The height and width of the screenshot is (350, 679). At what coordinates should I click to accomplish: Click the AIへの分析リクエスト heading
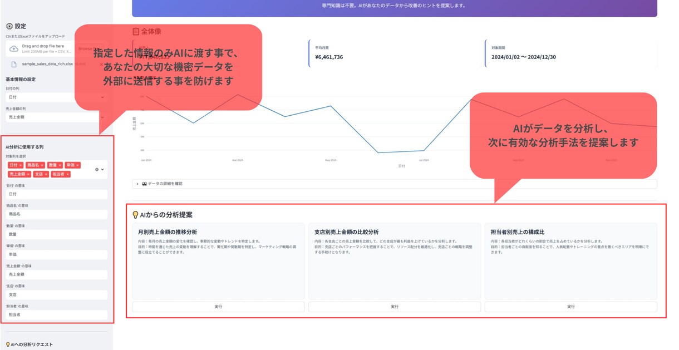[32, 344]
